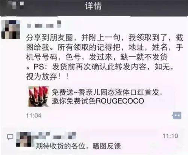Viewport: 188px width, 155px height.
Task: Tap the comment-and-like two-dot button
Action: [177, 115]
